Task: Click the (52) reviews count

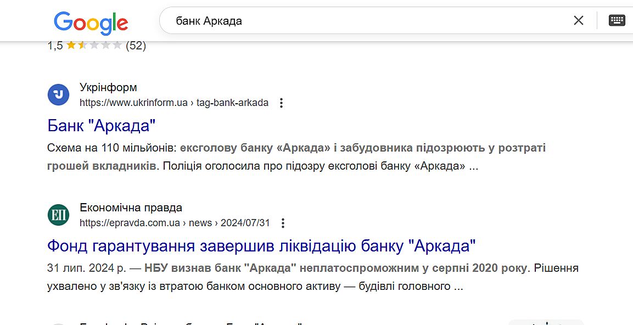Action: pyautogui.click(x=136, y=46)
